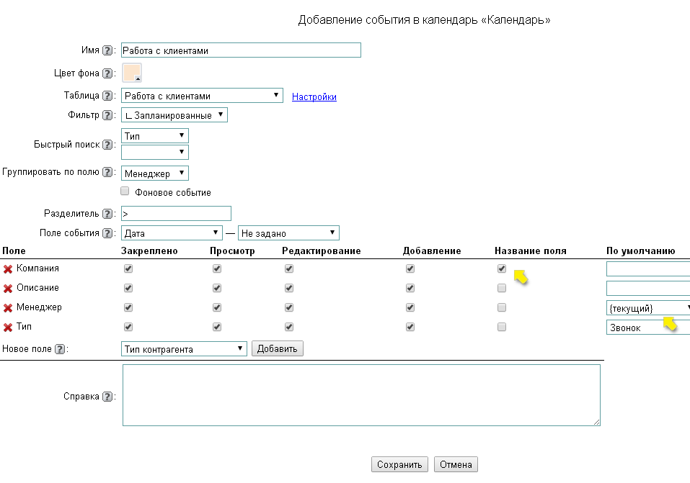Screen dimensions: 690x483
Task: Open Группировать по полю dropdown Менеджер
Action: [x=155, y=173]
